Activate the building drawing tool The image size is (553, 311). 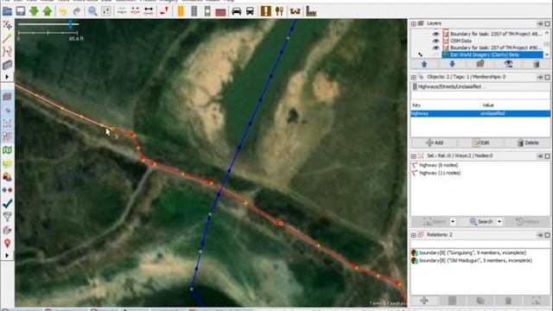(7, 65)
